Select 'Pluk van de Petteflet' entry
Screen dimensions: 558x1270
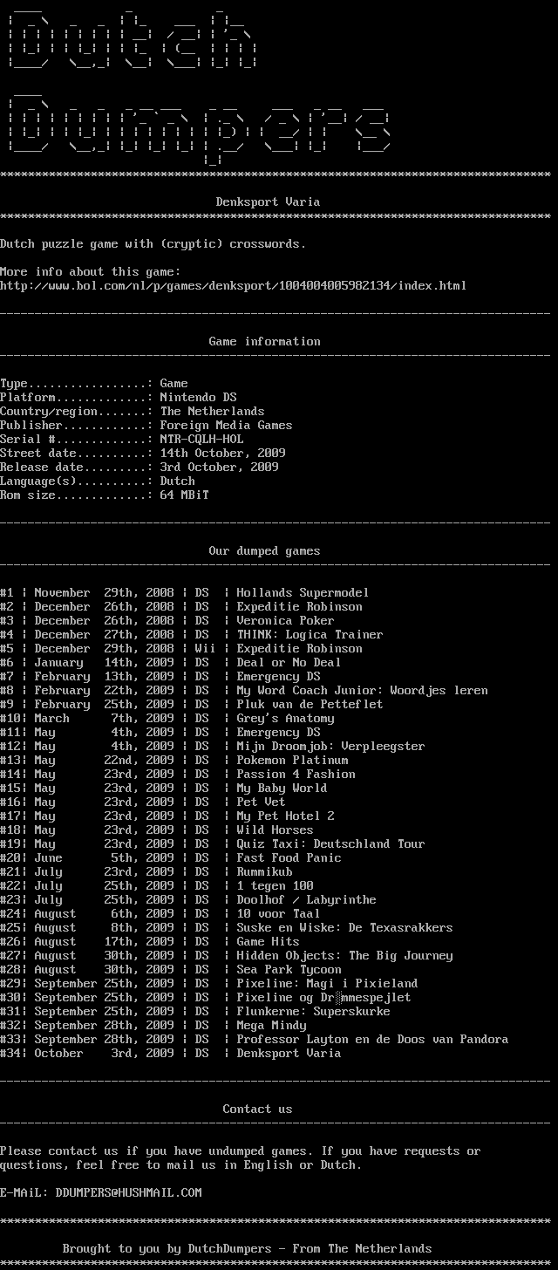(310, 704)
